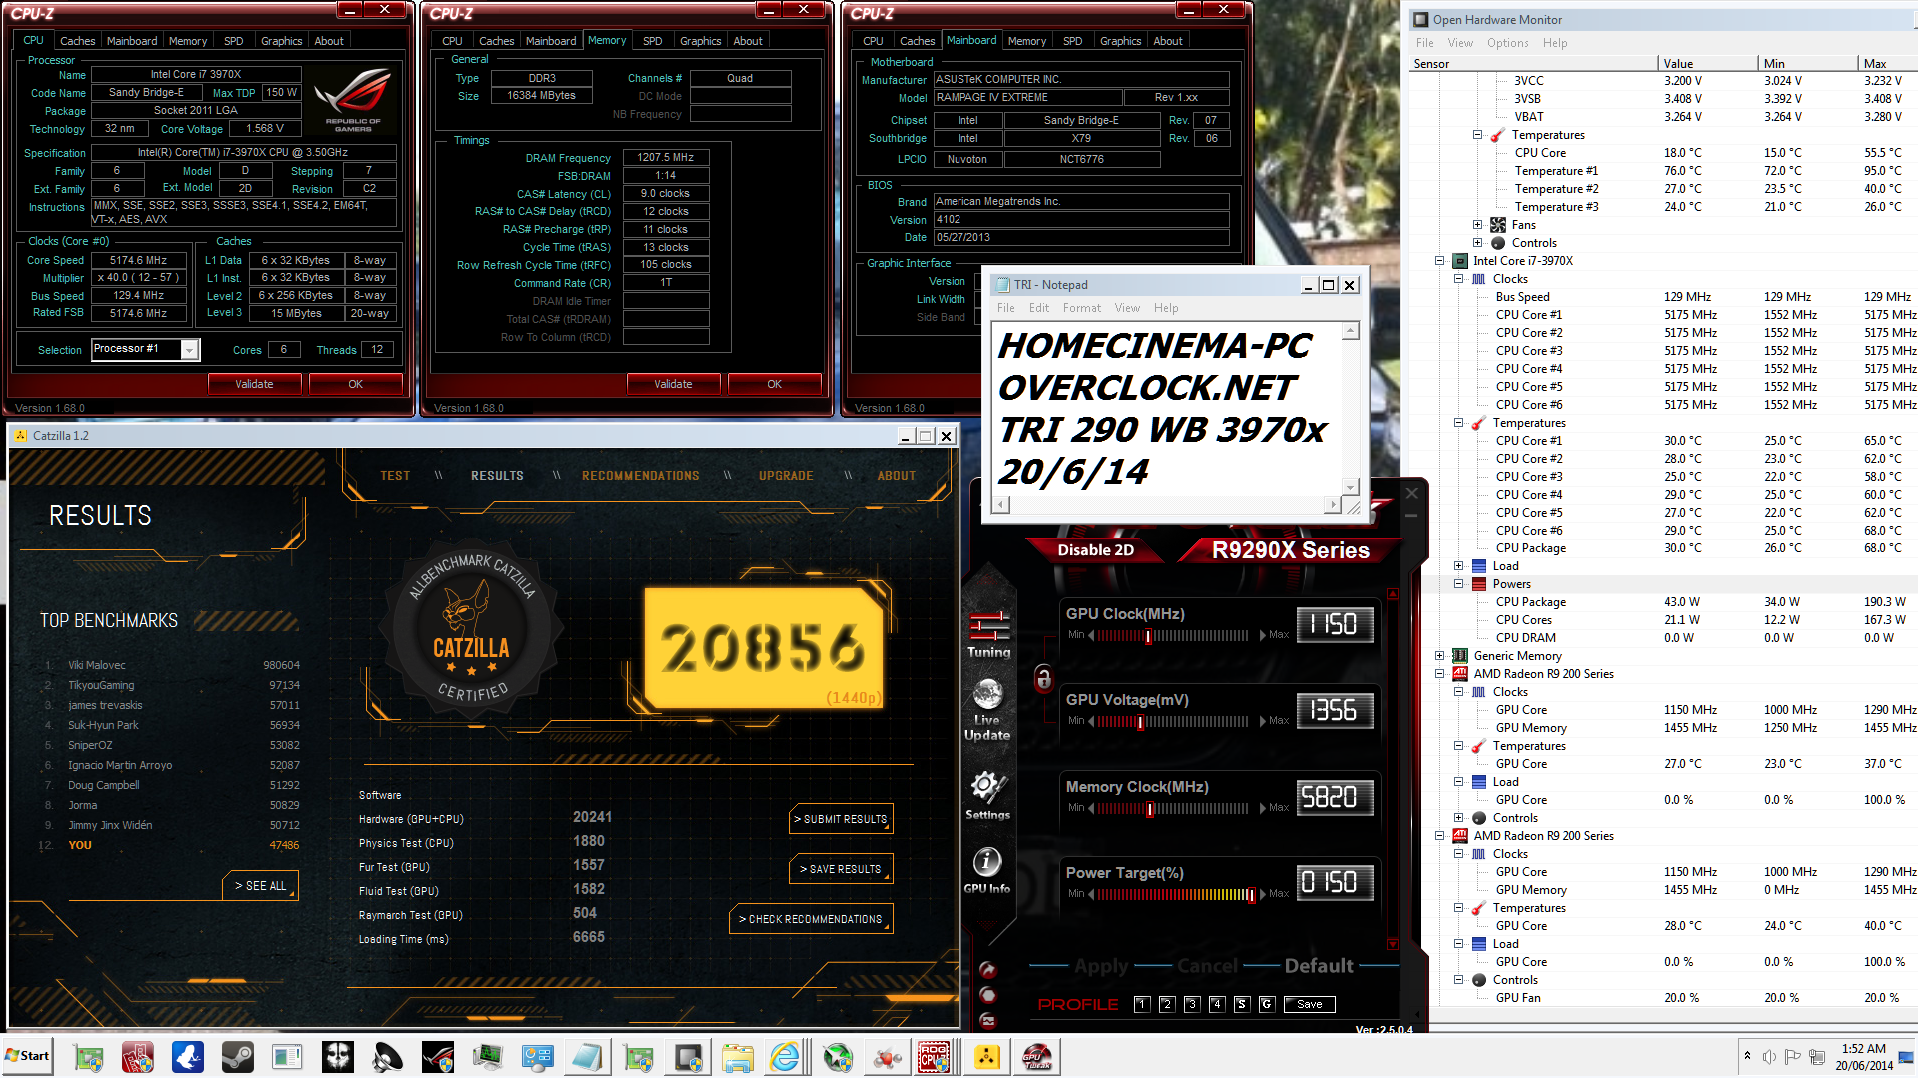Adjust the GPU Clock slider handle
The height and width of the screenshot is (1078, 1918).
[x=1148, y=635]
